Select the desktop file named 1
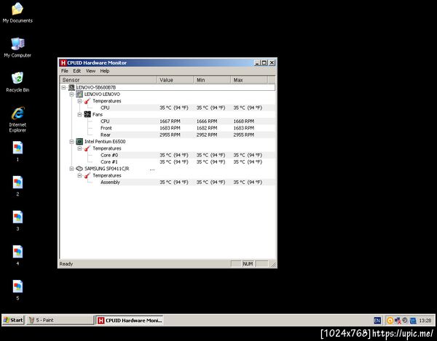This screenshot has height=341, width=437. (17, 151)
